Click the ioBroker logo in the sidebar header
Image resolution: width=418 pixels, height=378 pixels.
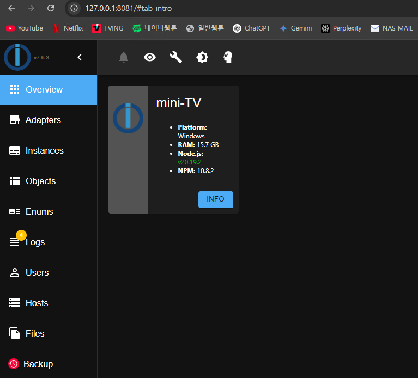(17, 57)
